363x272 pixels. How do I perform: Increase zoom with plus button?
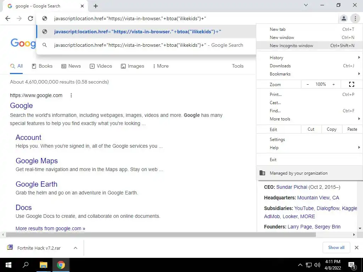pyautogui.click(x=334, y=84)
